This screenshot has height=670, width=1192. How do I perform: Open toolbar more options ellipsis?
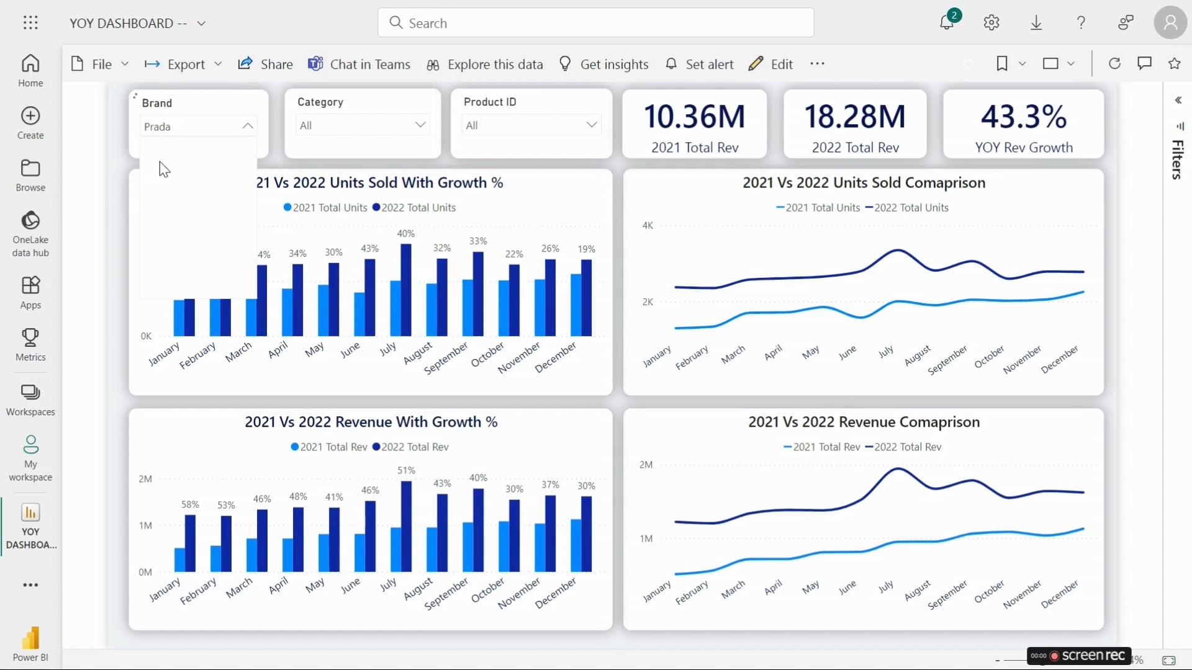pos(817,64)
